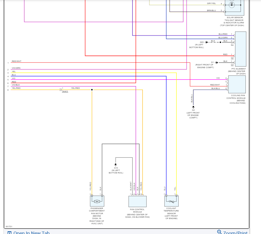
Task: Click the Cooling Fan Control Module box
Action: (237, 84)
